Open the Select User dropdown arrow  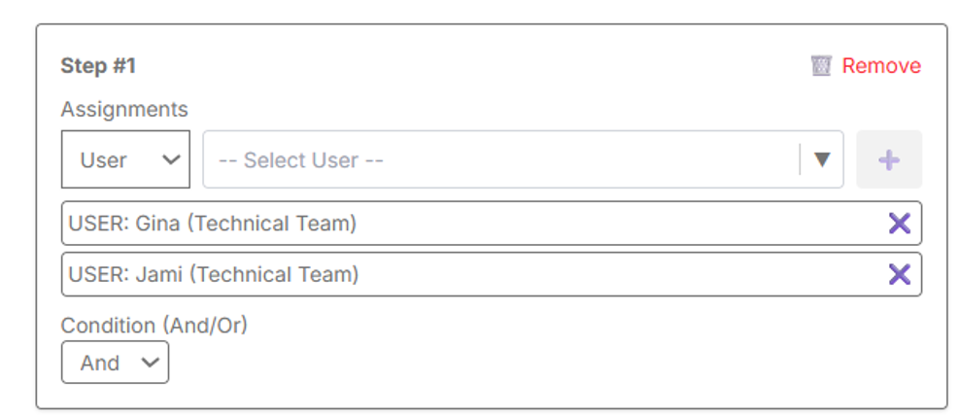click(x=822, y=159)
